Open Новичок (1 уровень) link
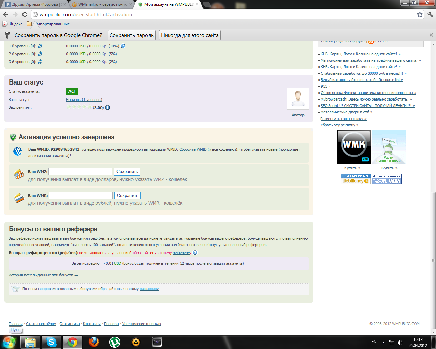 tap(84, 100)
